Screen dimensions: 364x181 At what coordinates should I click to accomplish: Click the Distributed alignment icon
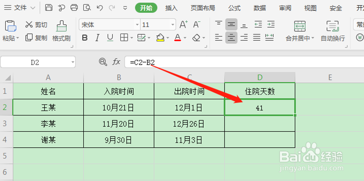click(x=269, y=38)
